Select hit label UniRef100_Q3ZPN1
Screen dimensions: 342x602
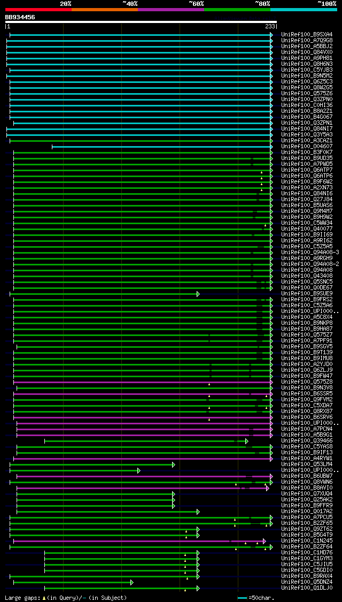click(x=307, y=123)
